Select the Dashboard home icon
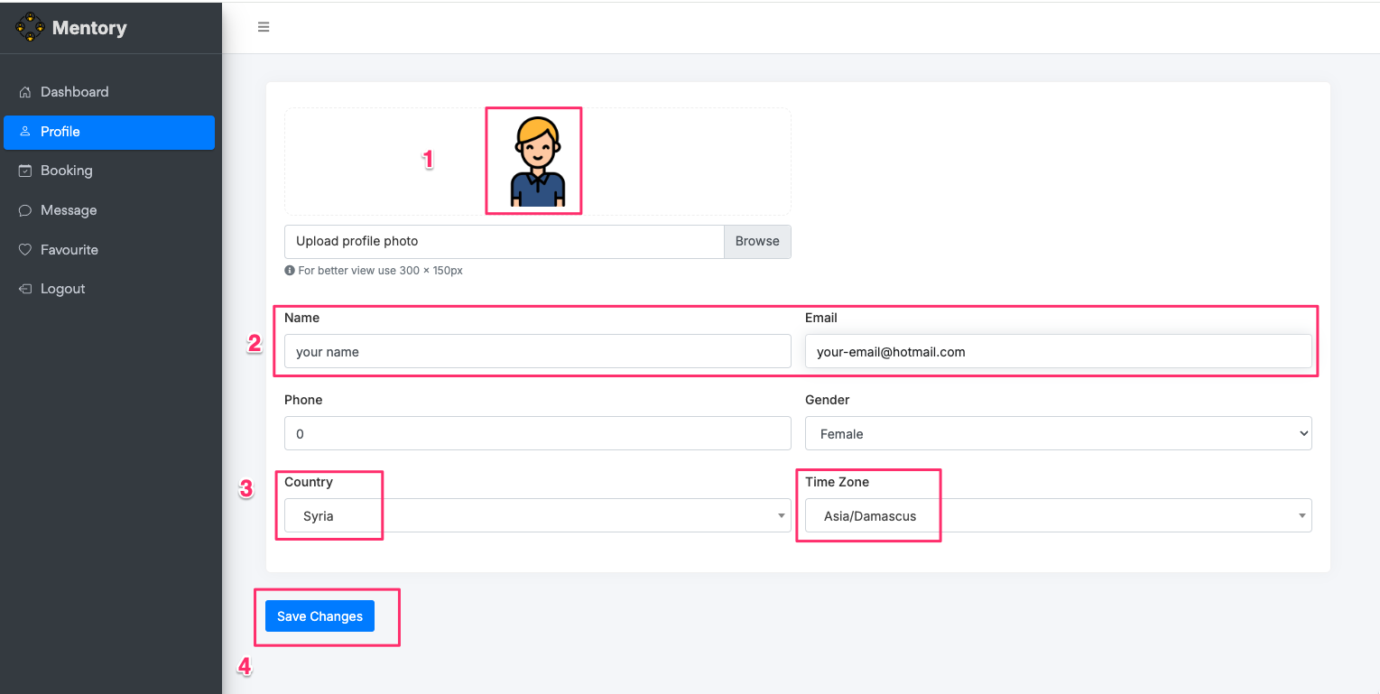 coord(23,91)
